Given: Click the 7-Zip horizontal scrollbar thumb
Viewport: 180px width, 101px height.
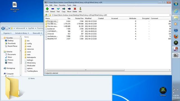Looking at the screenshot, I should pyautogui.click(x=85, y=70).
